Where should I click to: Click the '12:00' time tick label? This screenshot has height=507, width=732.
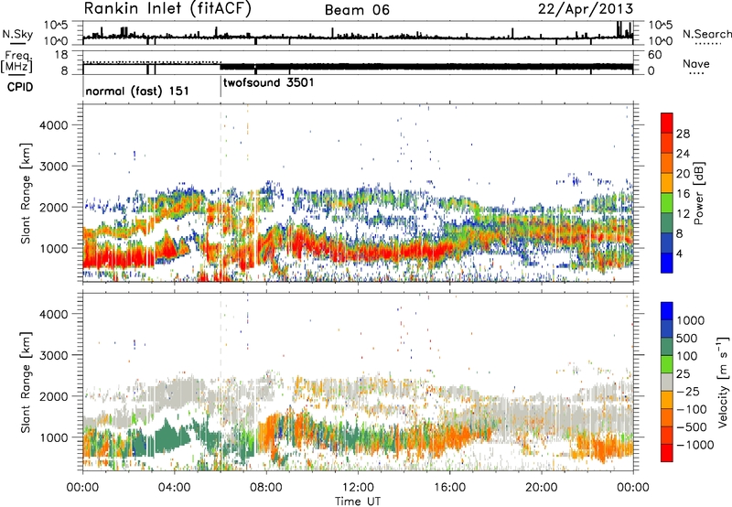coord(358,488)
